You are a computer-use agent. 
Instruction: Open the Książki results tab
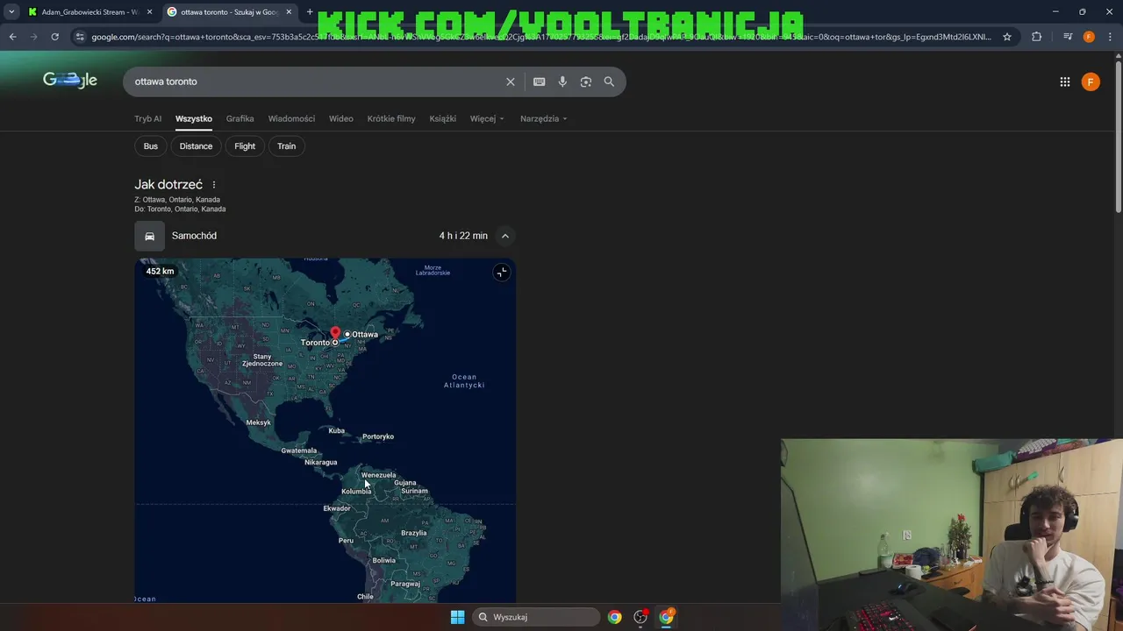pos(442,118)
